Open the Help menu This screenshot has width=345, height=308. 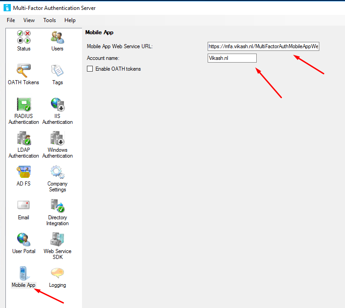(70, 20)
